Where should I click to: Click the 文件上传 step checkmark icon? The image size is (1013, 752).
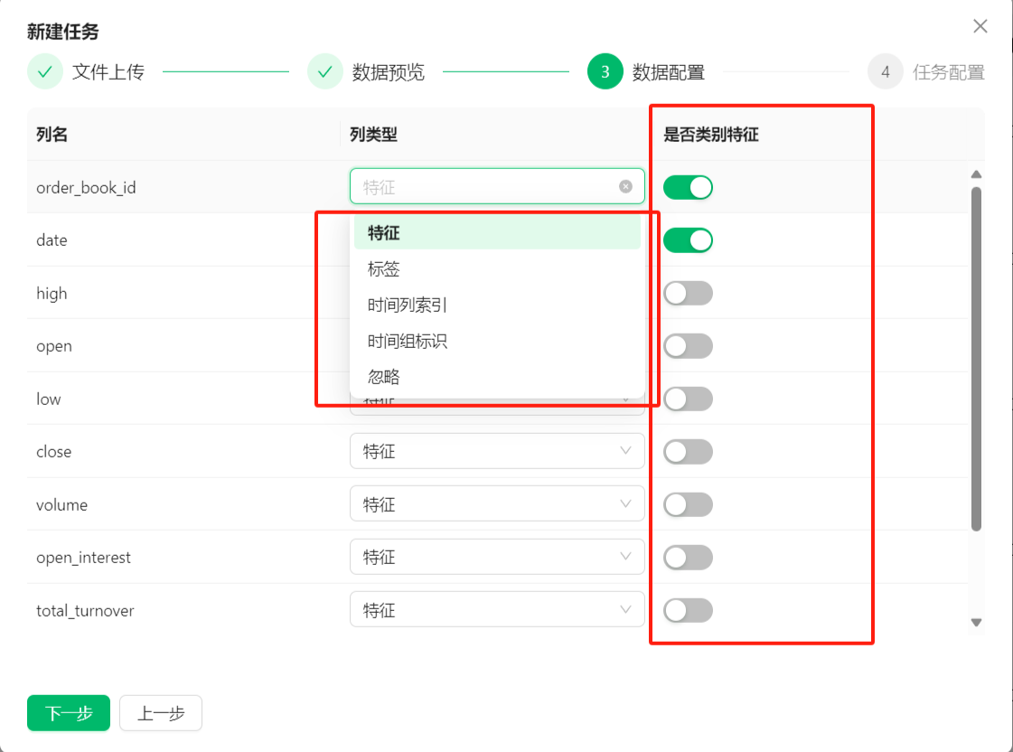point(44,72)
